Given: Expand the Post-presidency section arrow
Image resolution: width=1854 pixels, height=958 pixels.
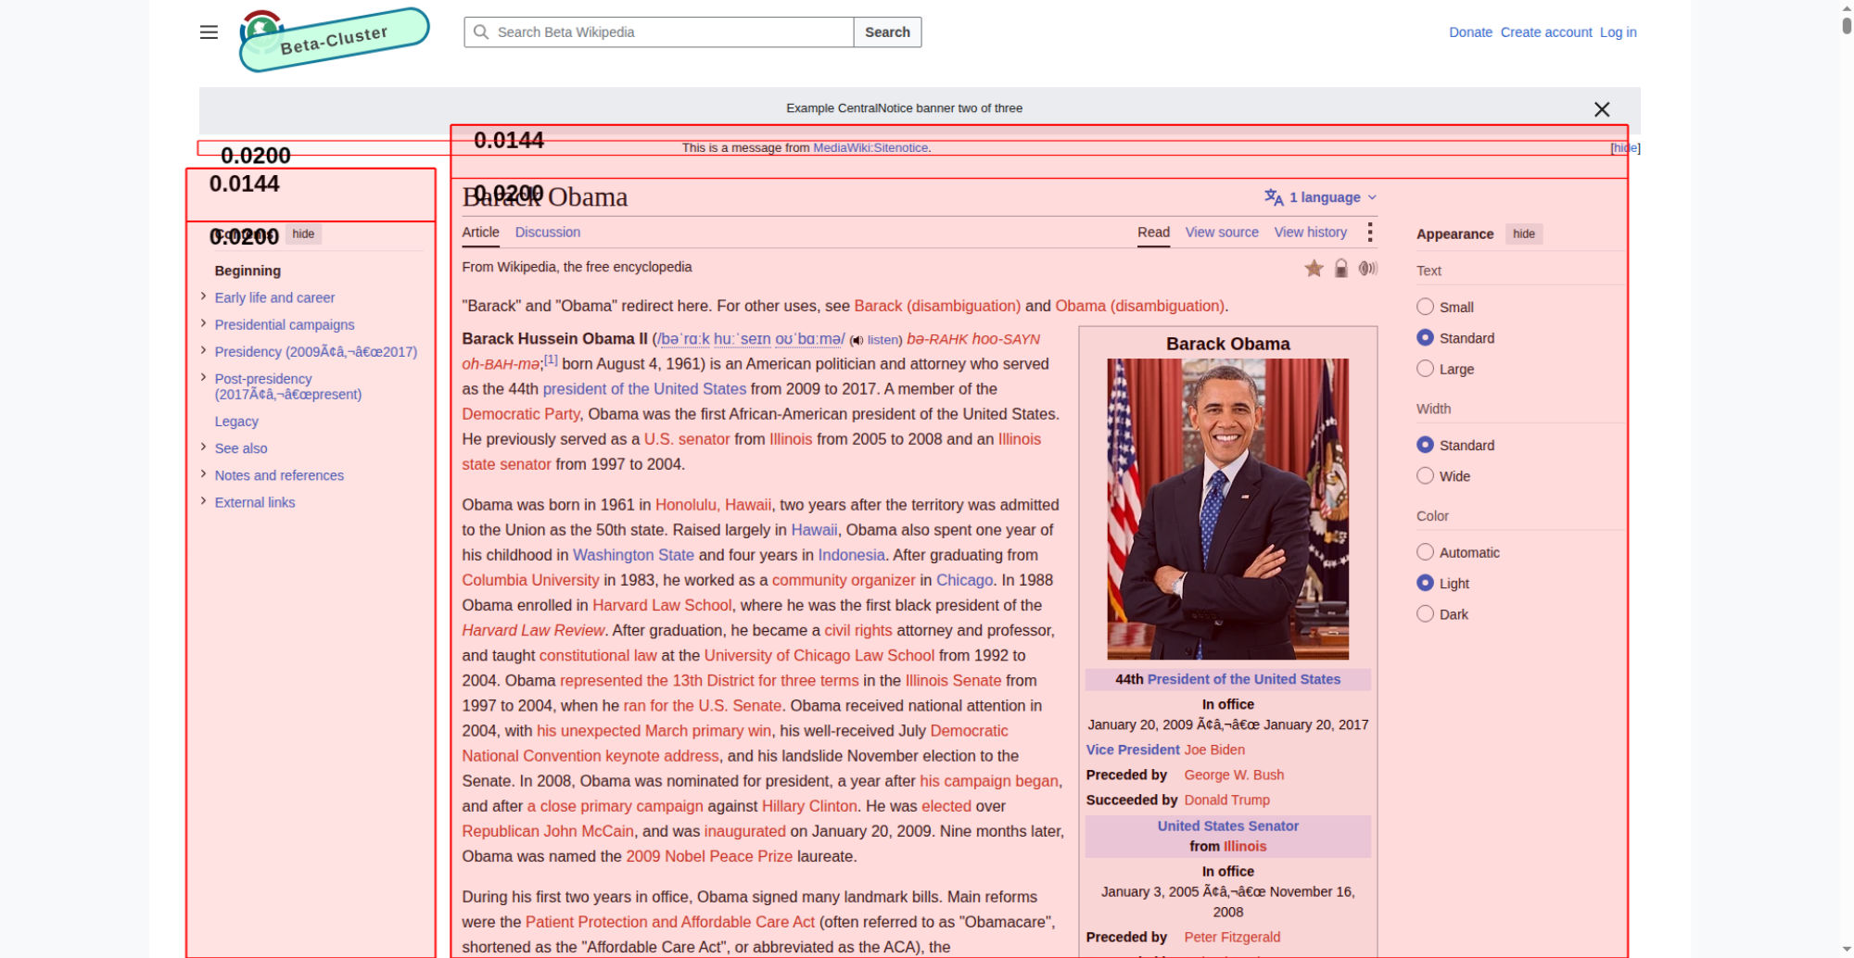Looking at the screenshot, I should [203, 377].
